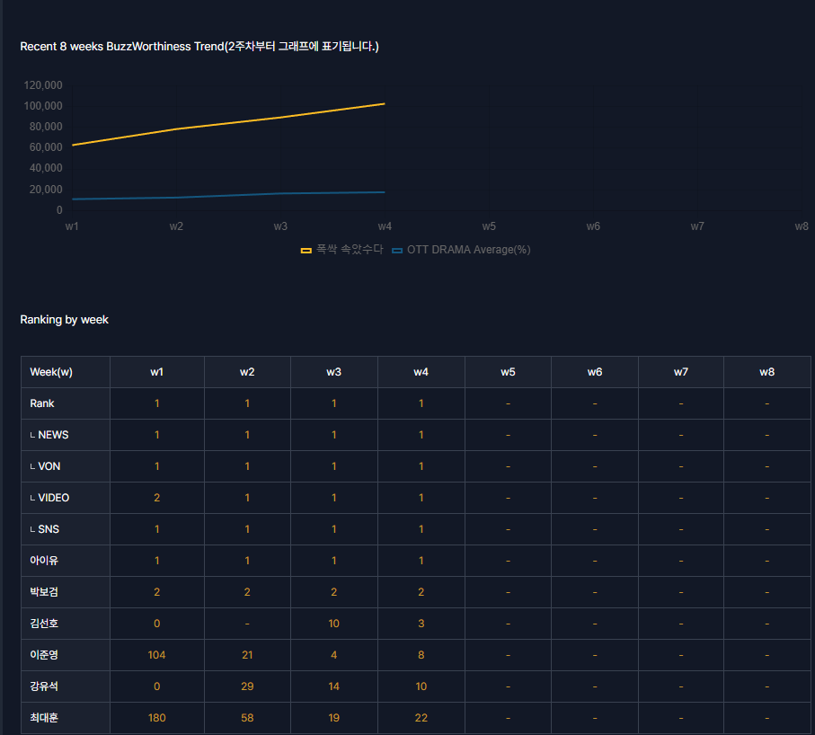Click the blue line endpoint at w4
Image resolution: width=815 pixels, height=735 pixels.
coord(385,192)
